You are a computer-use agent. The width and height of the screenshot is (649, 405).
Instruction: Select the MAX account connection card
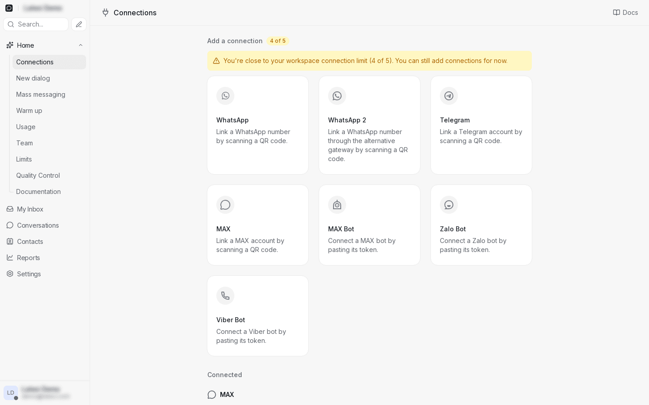point(258,225)
